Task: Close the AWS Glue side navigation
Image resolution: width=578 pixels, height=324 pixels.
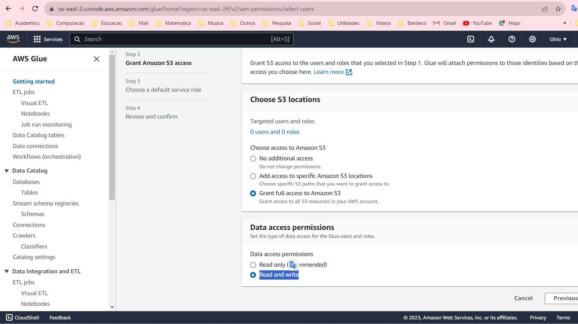Action: coord(97,59)
